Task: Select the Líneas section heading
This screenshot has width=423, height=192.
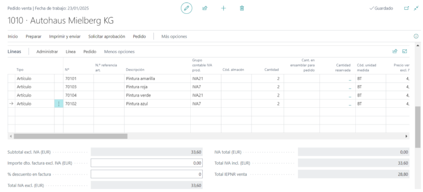Action: (15, 51)
